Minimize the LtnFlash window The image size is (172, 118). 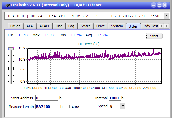click(x=154, y=5)
